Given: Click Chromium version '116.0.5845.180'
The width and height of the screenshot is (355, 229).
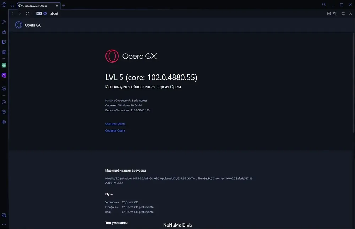Looking at the screenshot, I should 140,110.
